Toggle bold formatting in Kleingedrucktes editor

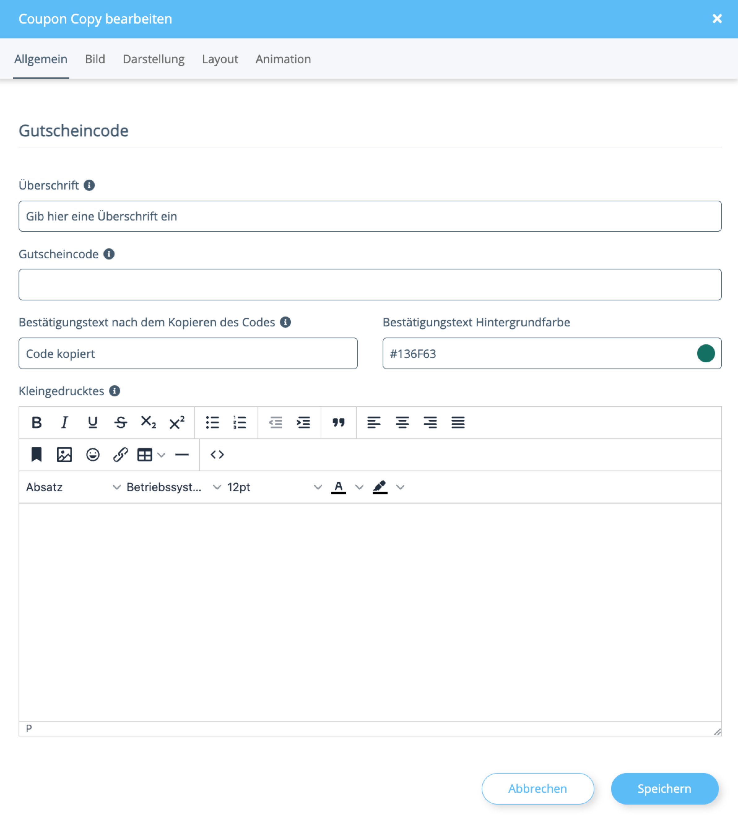pyautogui.click(x=37, y=422)
